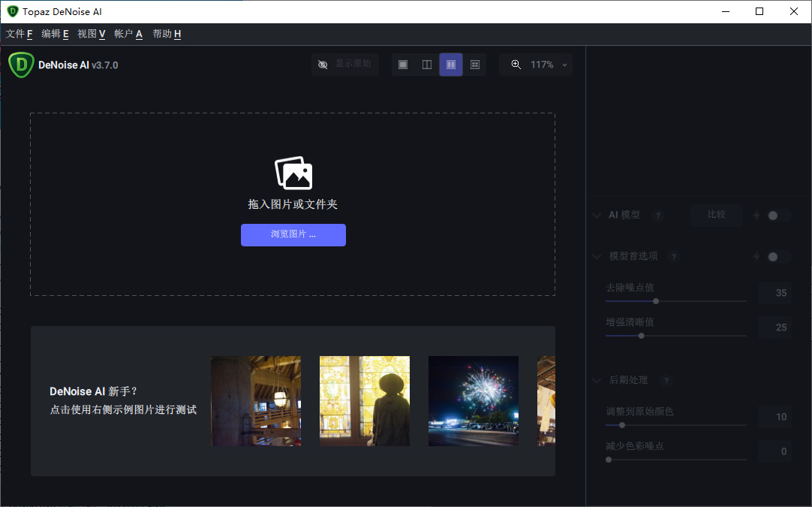Collapse the 模型首选项 section chevron
The image size is (812, 507).
(x=597, y=257)
